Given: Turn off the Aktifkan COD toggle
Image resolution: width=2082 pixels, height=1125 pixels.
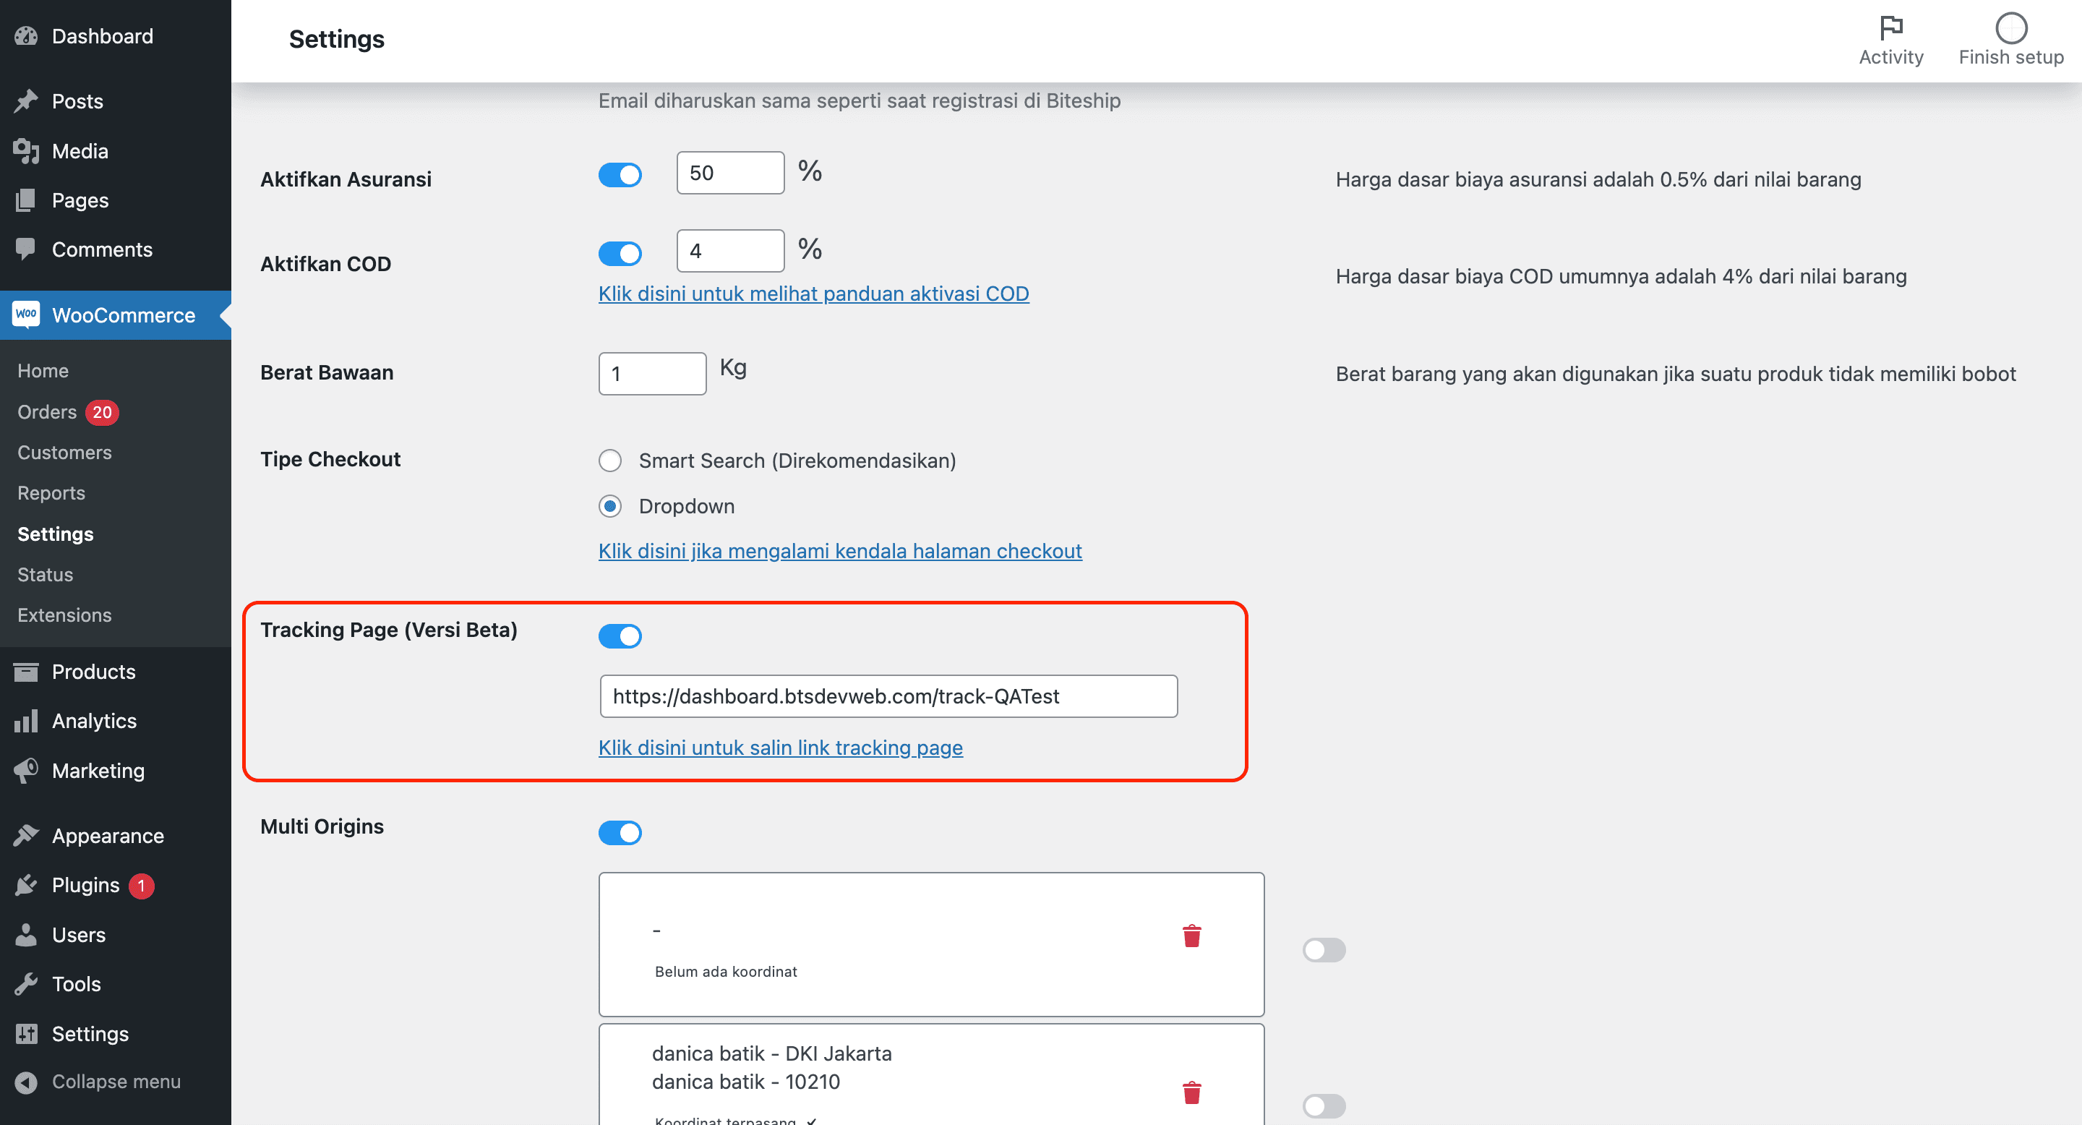Looking at the screenshot, I should point(620,254).
